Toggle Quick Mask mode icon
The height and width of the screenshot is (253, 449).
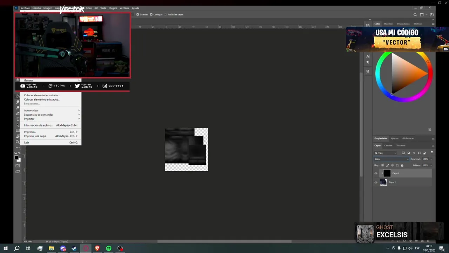click(x=18, y=166)
